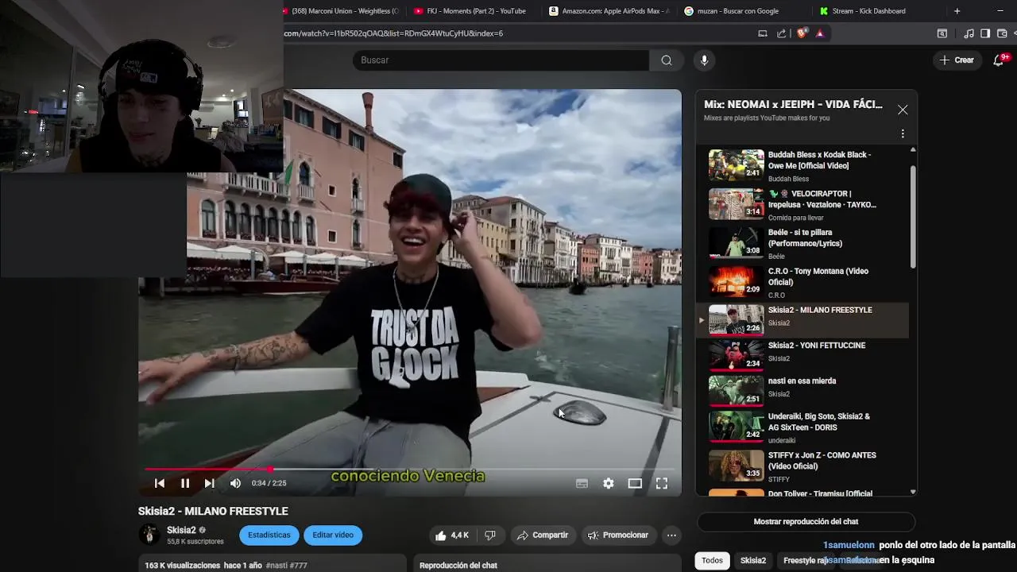The image size is (1017, 572).
Task: Play C.R.O - Tony Montana thumbnail
Action: tap(737, 282)
